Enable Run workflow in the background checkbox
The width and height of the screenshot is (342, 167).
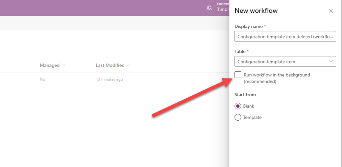click(x=238, y=75)
